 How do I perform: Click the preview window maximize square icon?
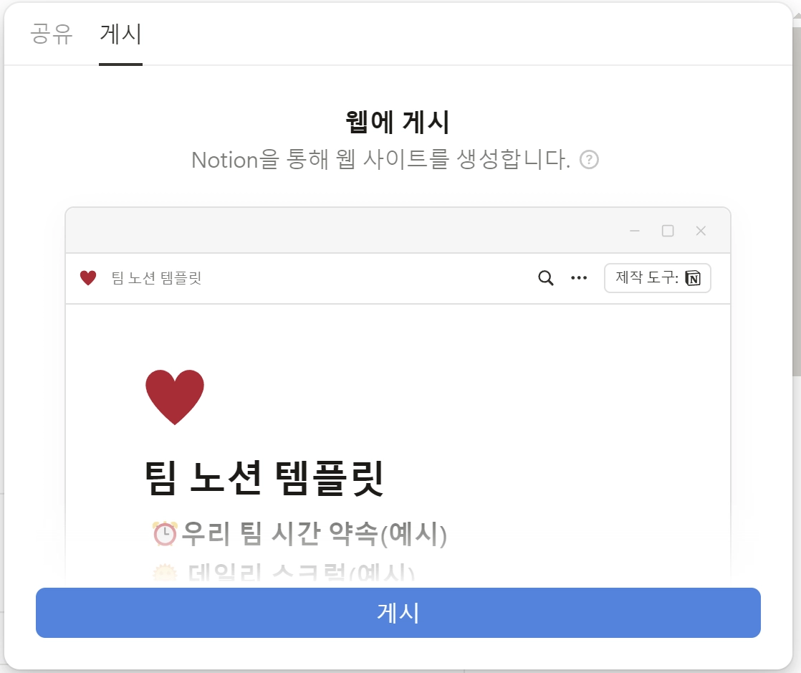point(668,231)
